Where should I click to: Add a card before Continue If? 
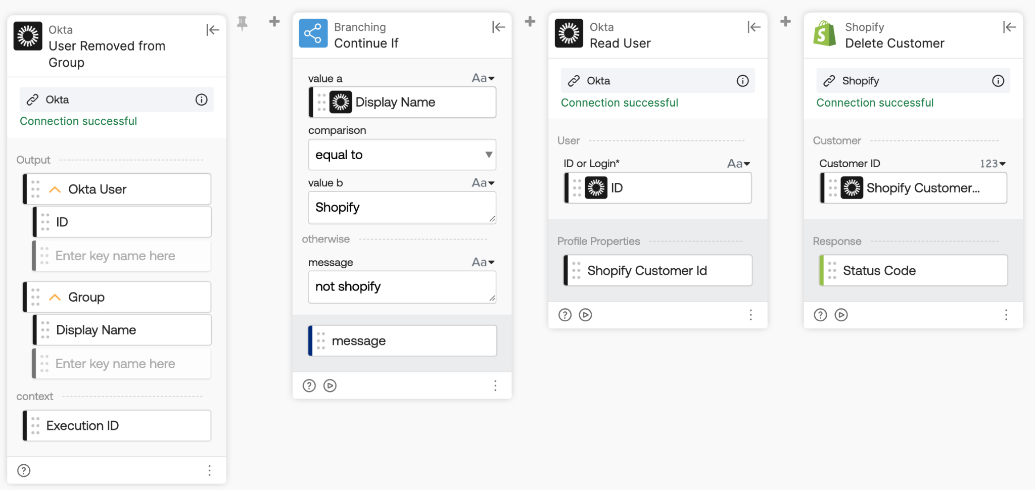coord(274,21)
